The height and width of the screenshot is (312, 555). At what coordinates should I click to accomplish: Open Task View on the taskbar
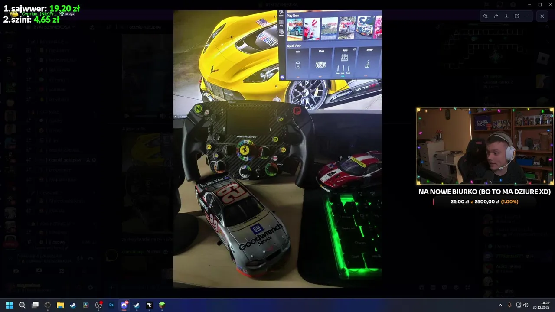tap(35, 305)
